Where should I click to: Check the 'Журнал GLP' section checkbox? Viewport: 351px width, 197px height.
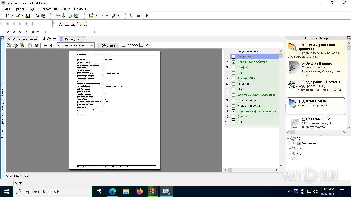(233, 79)
